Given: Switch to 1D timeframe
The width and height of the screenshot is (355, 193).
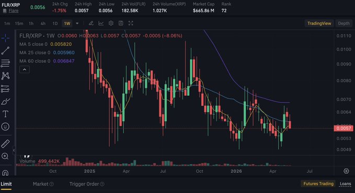Looking at the screenshot, I should click(55, 23).
